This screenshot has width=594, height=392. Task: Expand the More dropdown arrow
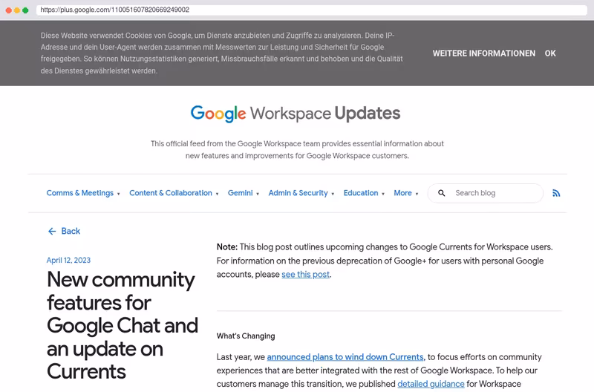coord(417,194)
